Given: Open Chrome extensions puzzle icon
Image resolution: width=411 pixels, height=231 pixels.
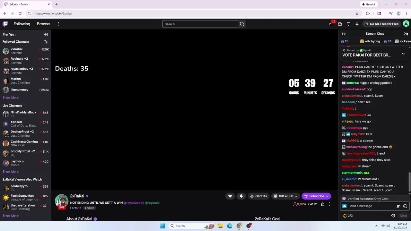Looking at the screenshot, I should 368,13.
